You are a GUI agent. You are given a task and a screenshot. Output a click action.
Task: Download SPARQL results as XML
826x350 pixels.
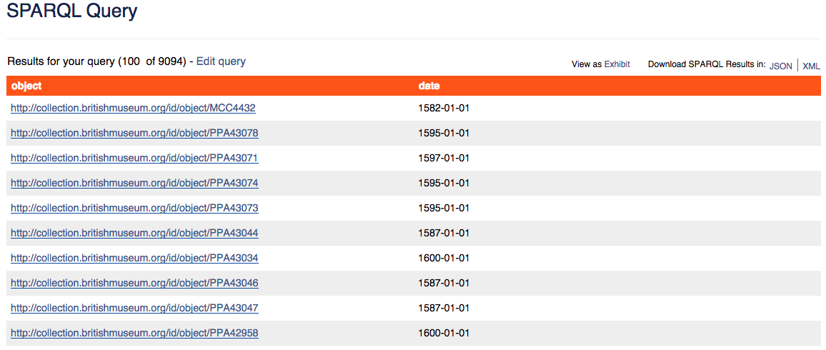[811, 66]
